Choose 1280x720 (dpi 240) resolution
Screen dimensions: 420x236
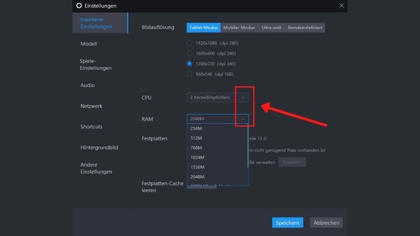[x=190, y=63]
